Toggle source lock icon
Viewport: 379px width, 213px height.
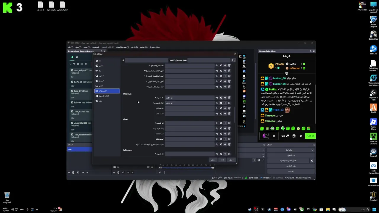[x=152, y=167]
